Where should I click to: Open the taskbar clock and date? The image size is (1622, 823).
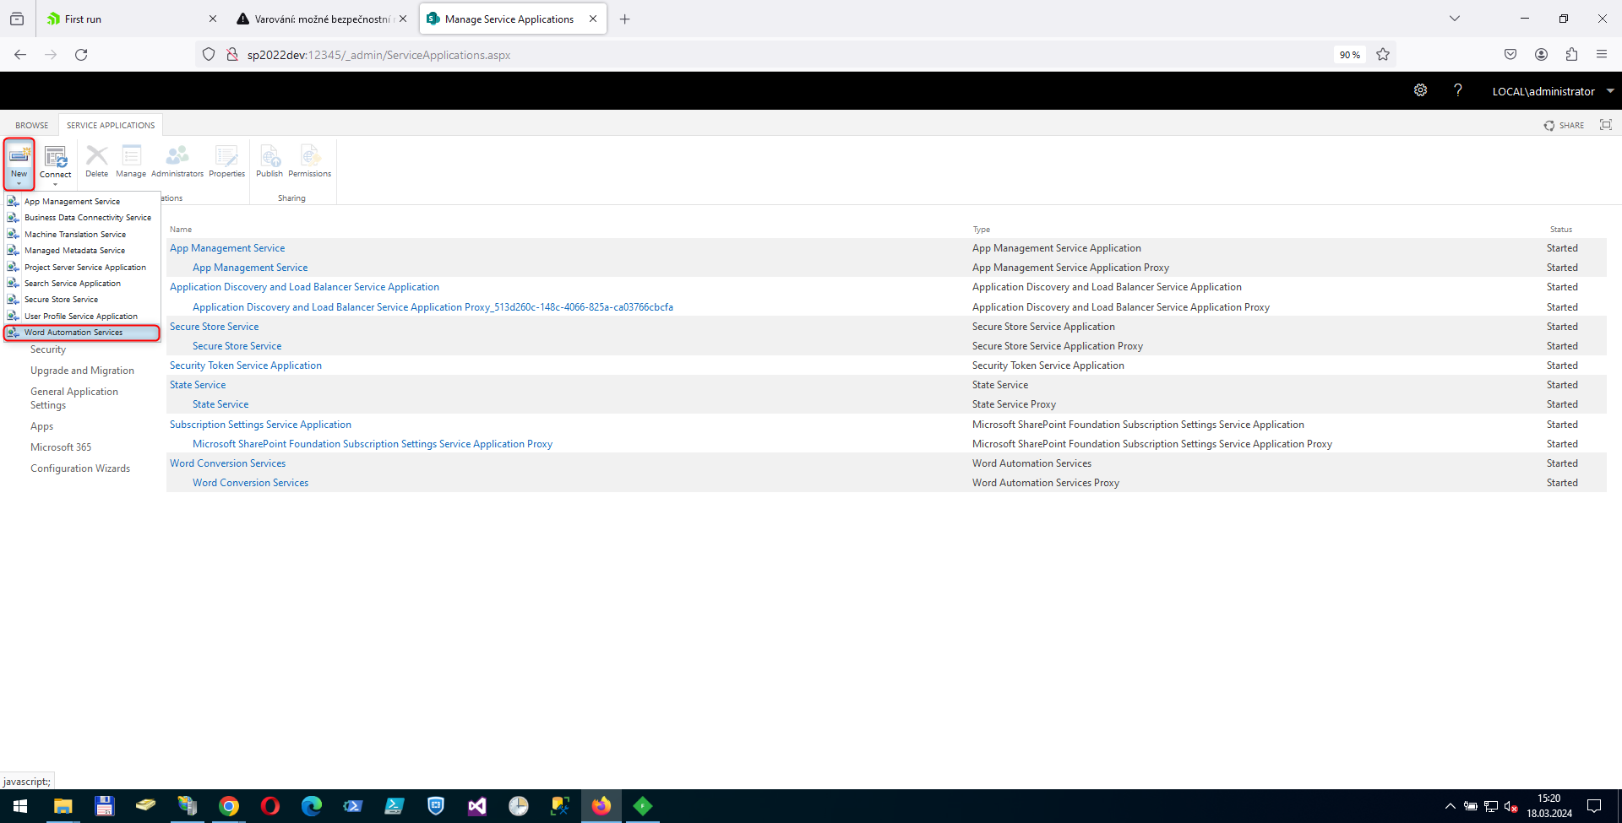click(1549, 806)
